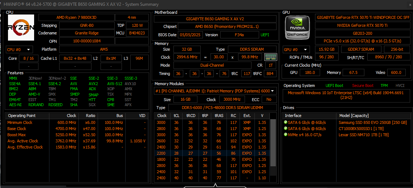Click the AMD Ryzen 7 9800X3D name field
413x188 pixels.
(76, 18)
